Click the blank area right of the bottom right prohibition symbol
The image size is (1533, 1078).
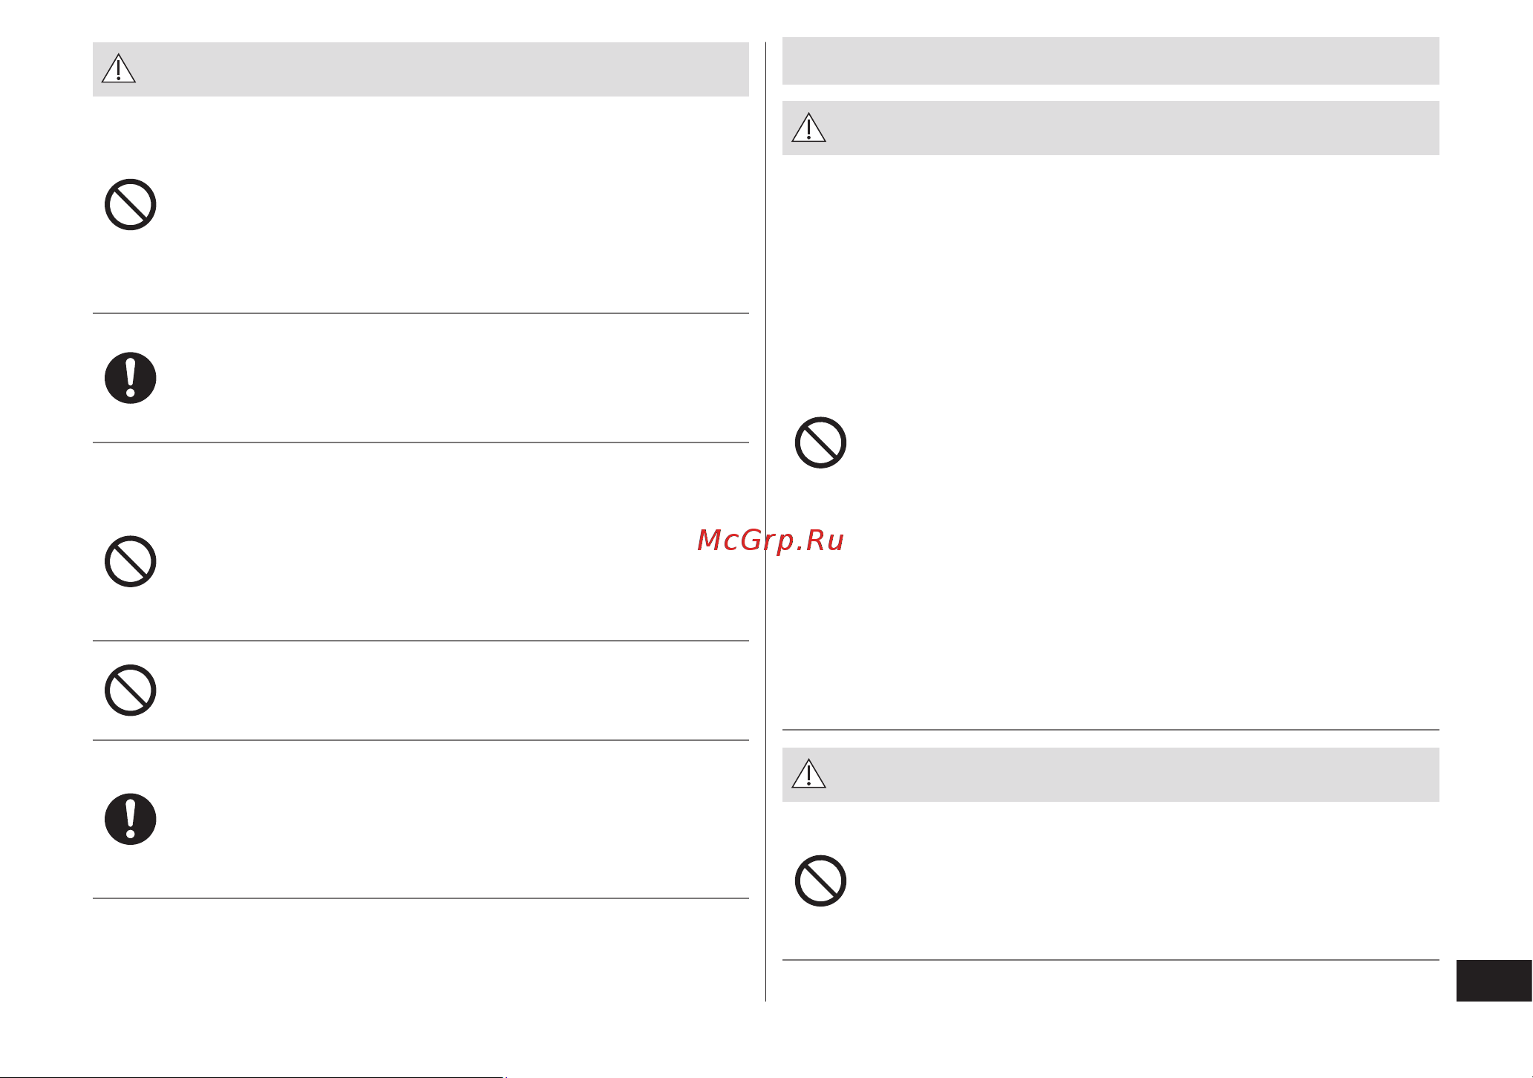(x=1147, y=881)
